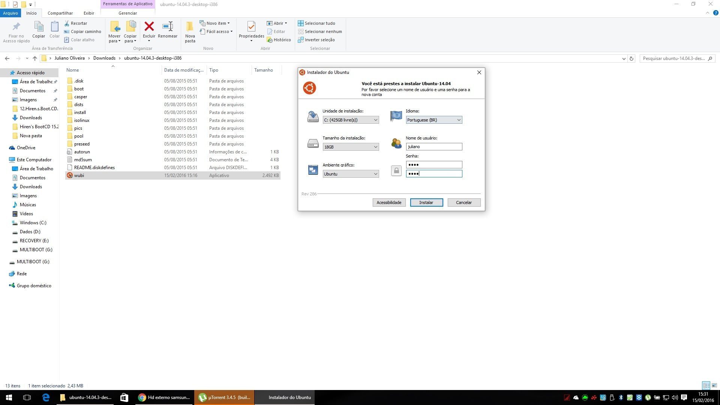Select the wubi application file

click(173, 175)
